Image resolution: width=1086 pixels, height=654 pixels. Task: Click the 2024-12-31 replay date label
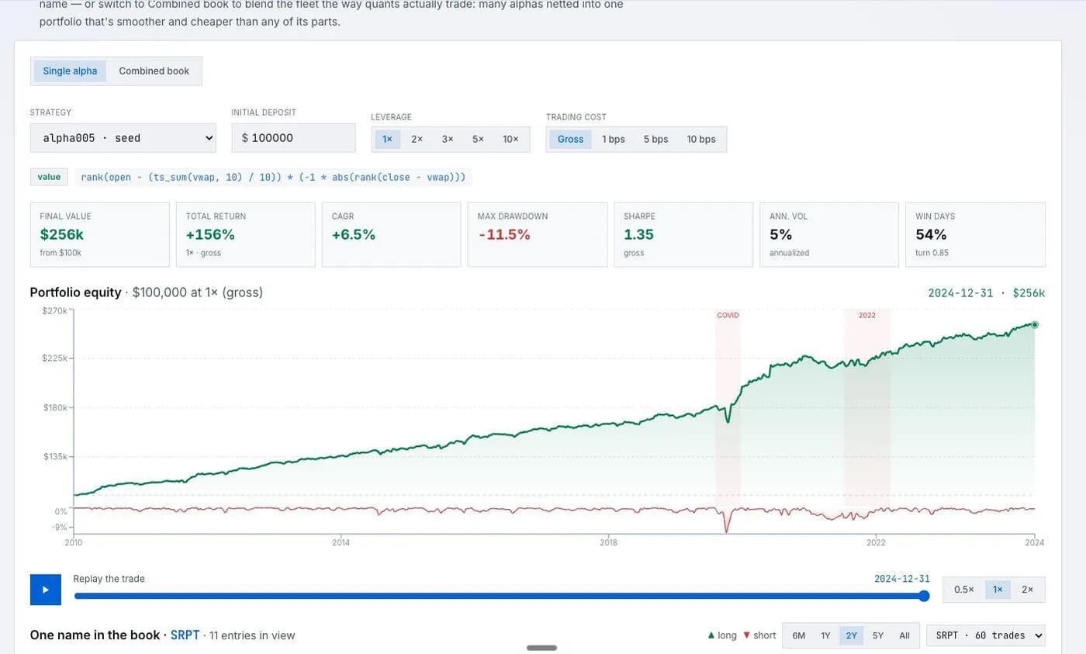(901, 579)
